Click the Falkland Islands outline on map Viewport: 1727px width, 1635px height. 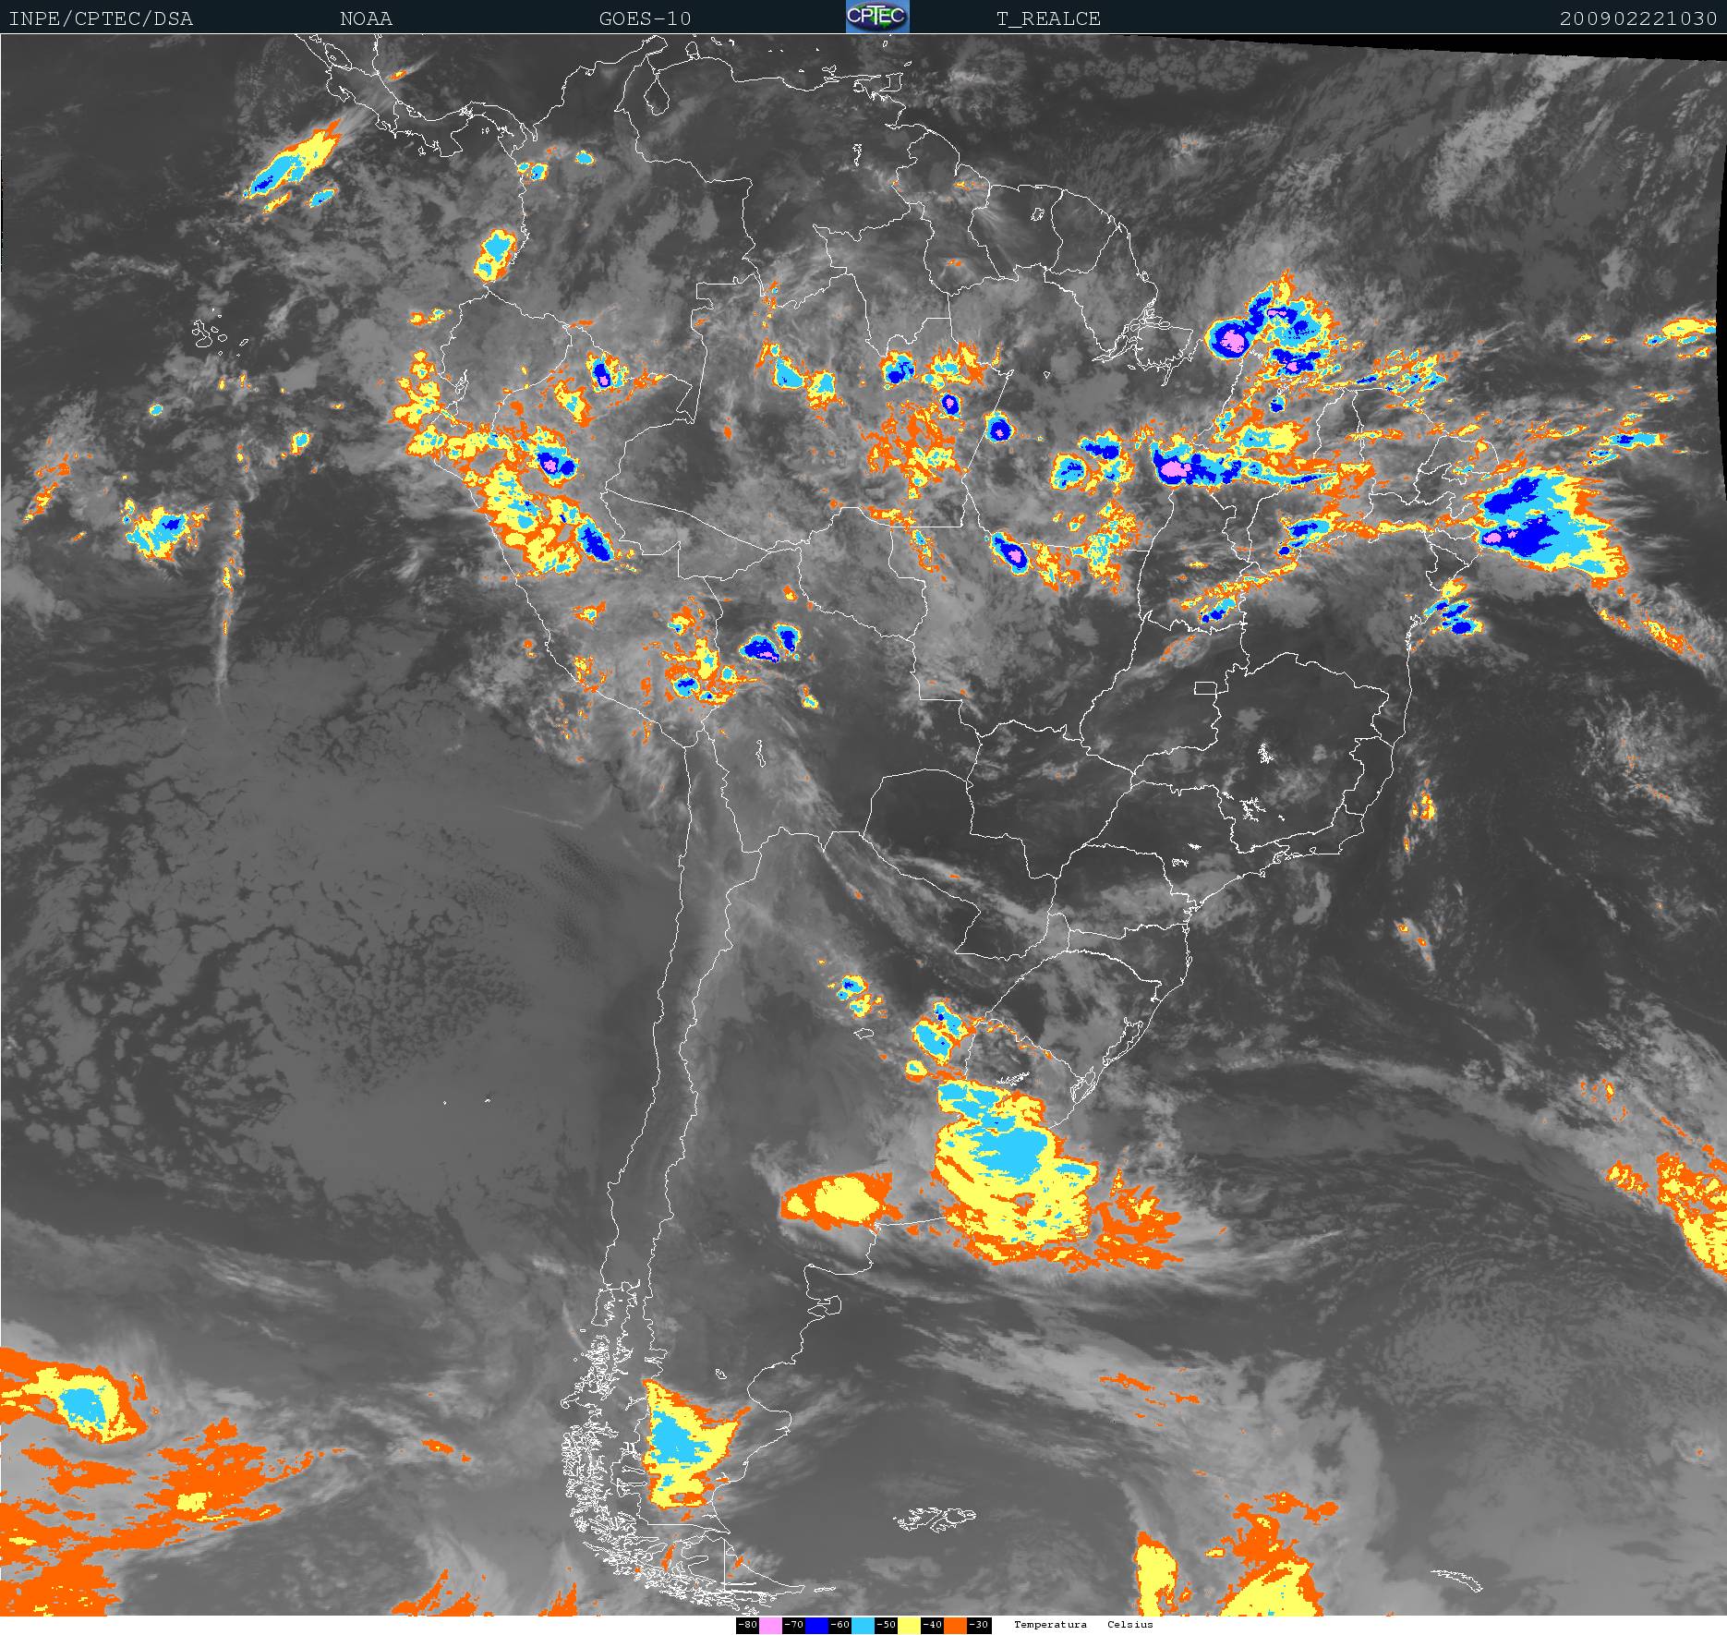point(935,1518)
